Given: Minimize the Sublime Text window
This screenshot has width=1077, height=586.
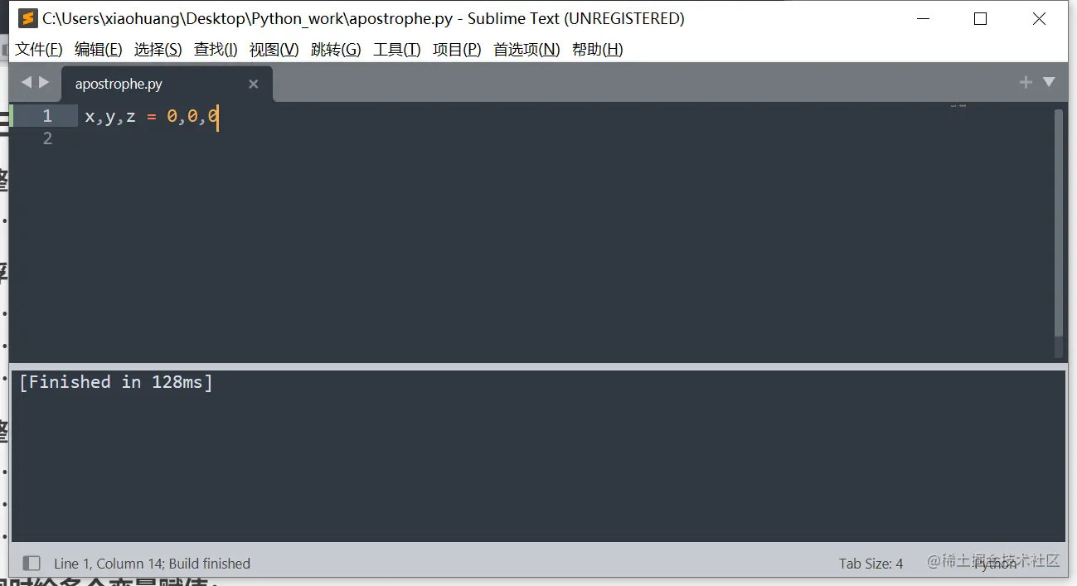Looking at the screenshot, I should [922, 18].
